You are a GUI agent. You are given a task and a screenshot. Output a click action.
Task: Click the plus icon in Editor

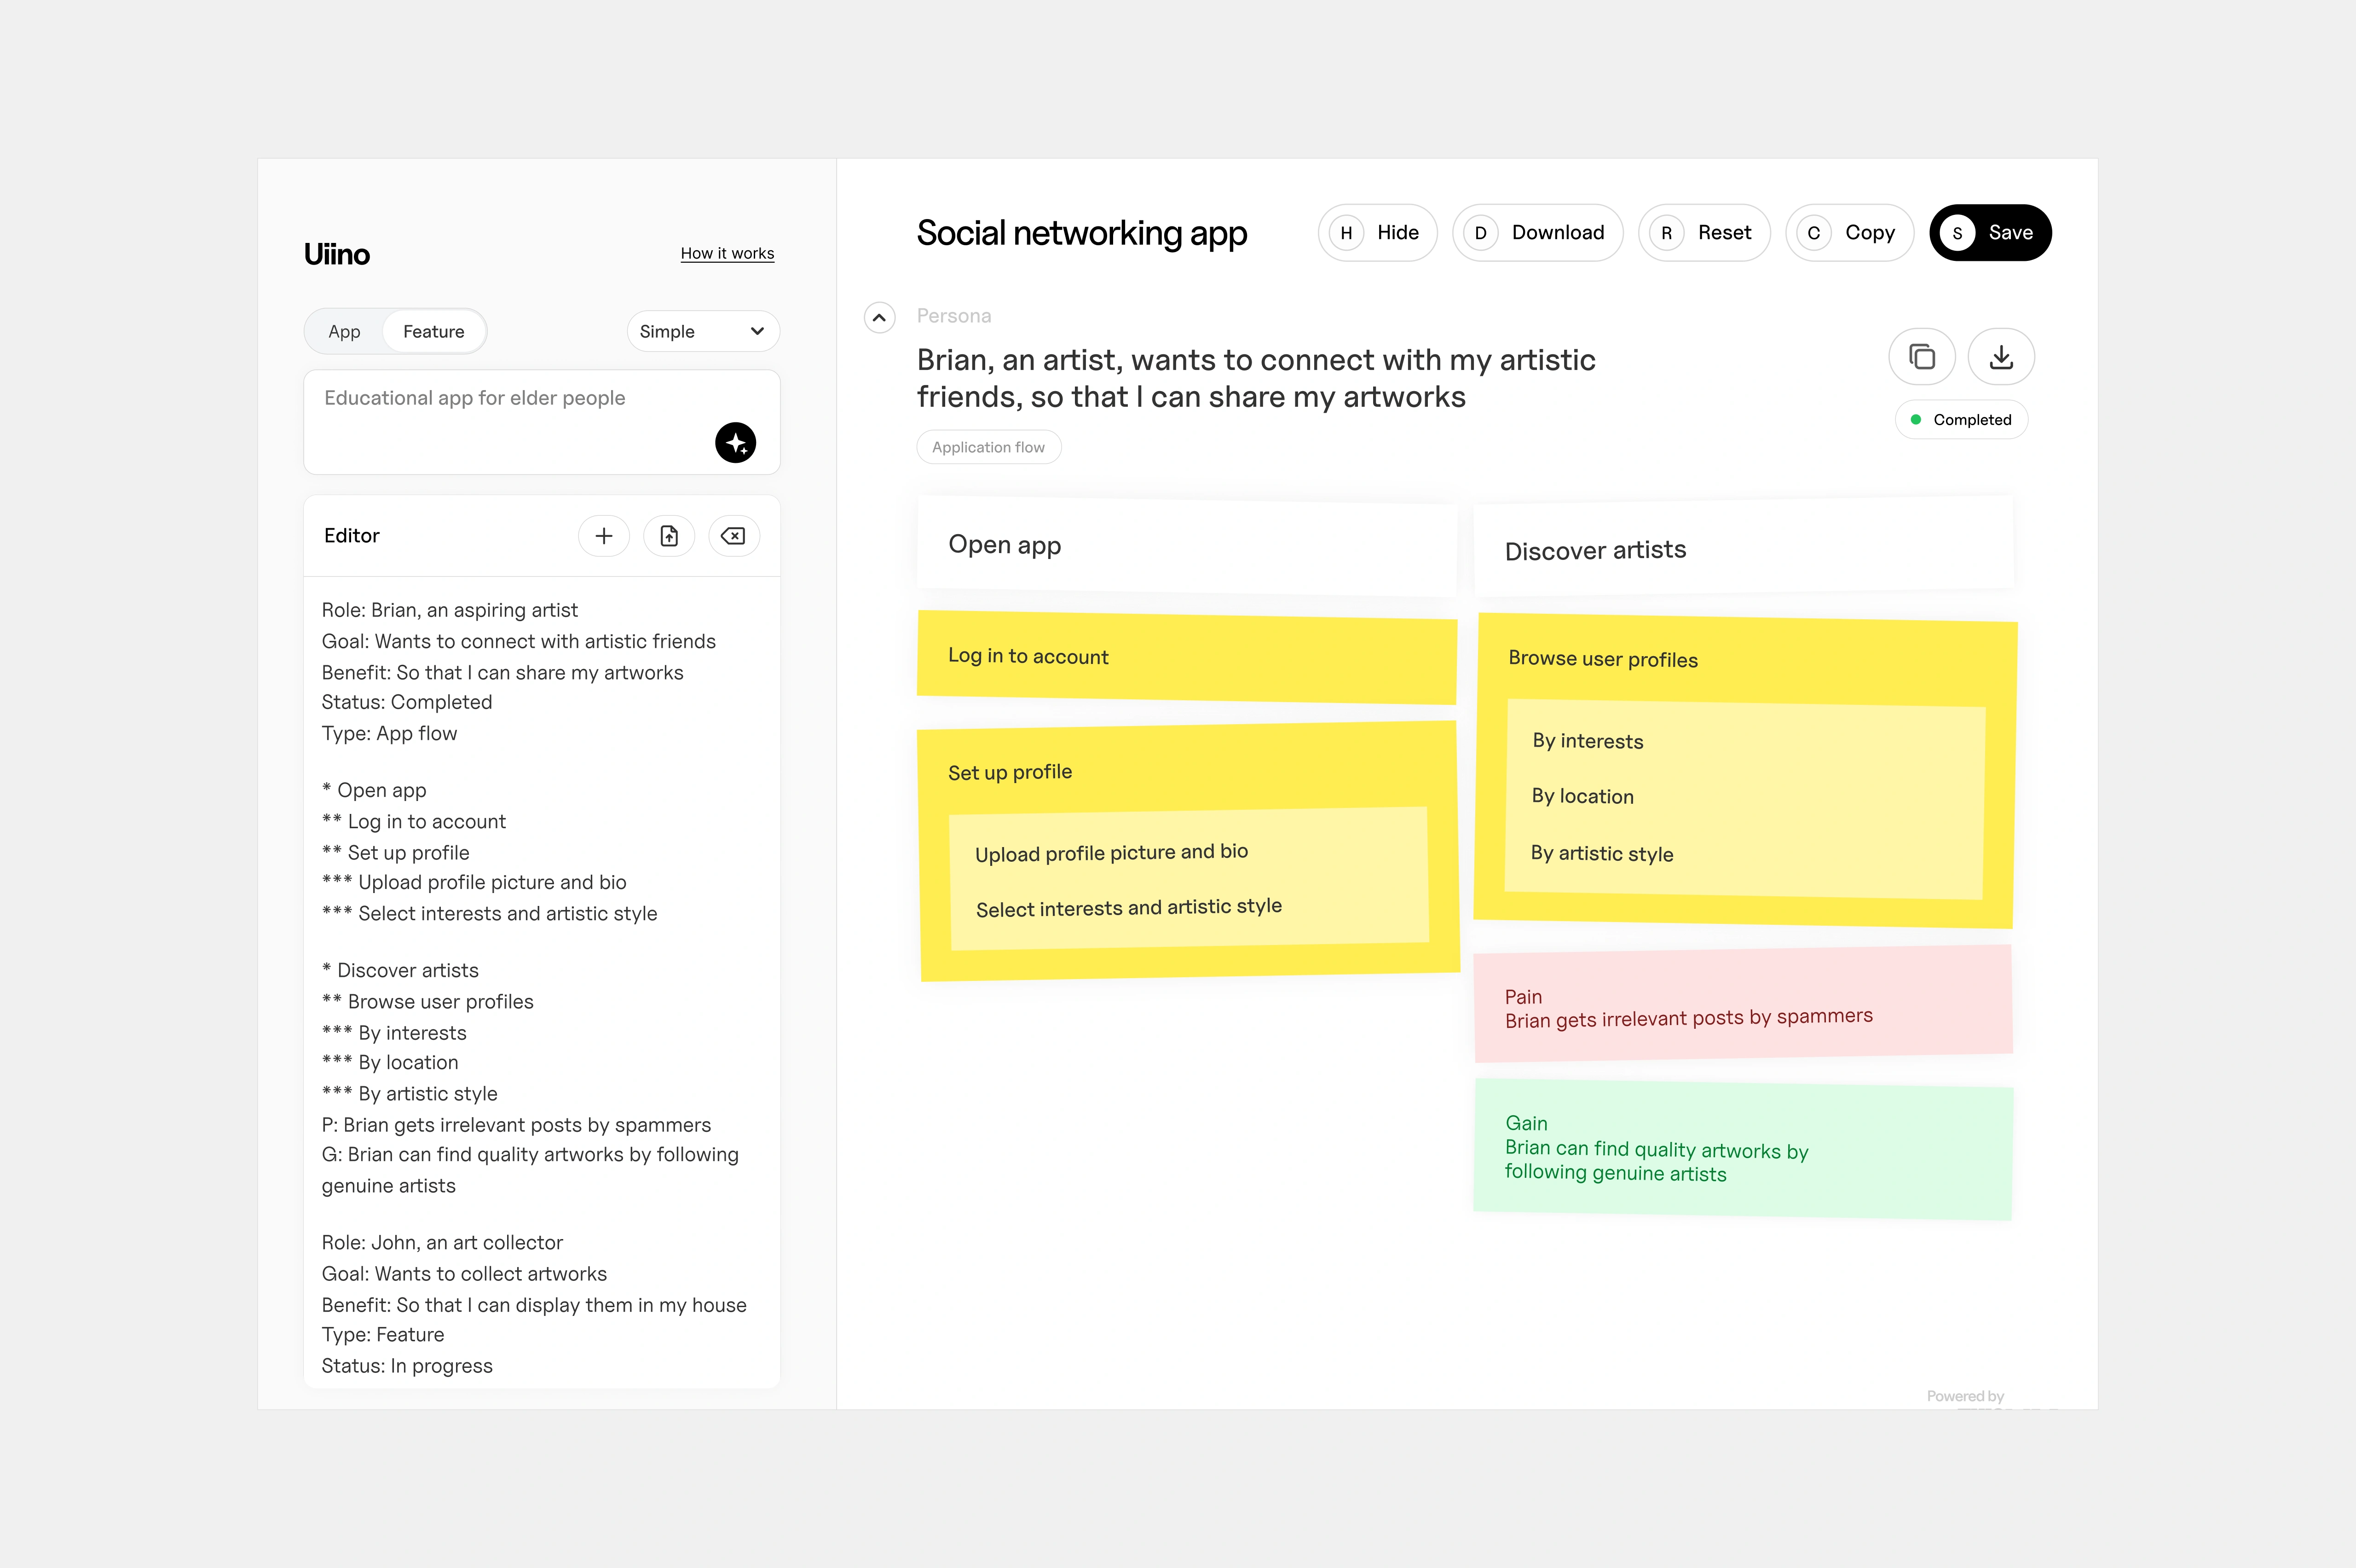(604, 536)
